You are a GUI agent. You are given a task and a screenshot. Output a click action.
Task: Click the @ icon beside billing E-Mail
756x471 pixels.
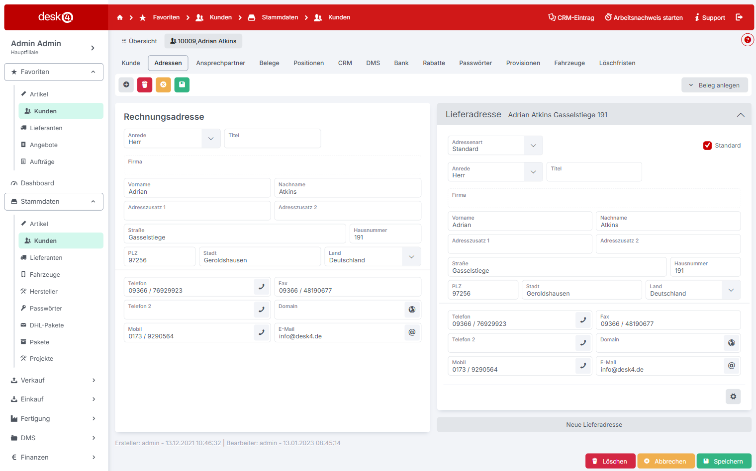tap(412, 332)
